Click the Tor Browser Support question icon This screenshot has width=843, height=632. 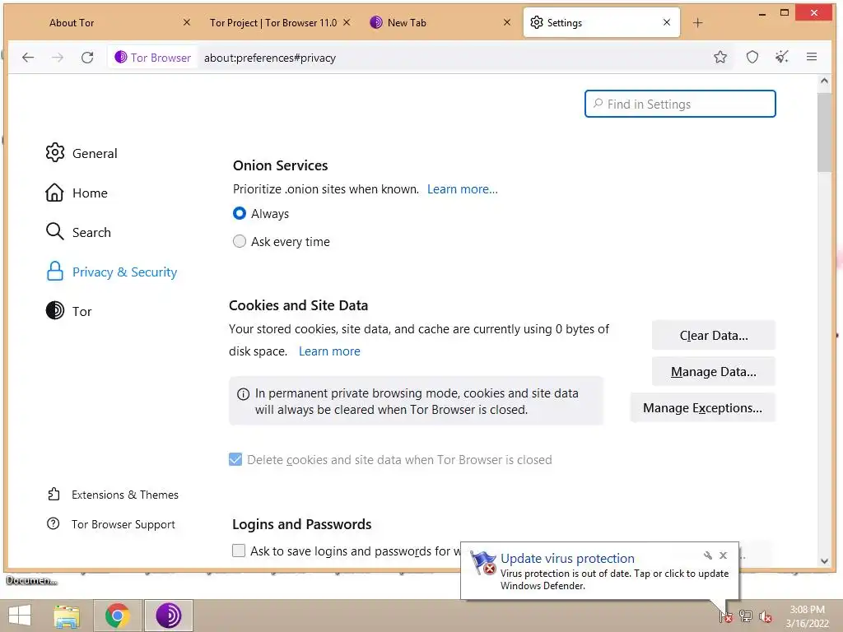pos(54,523)
